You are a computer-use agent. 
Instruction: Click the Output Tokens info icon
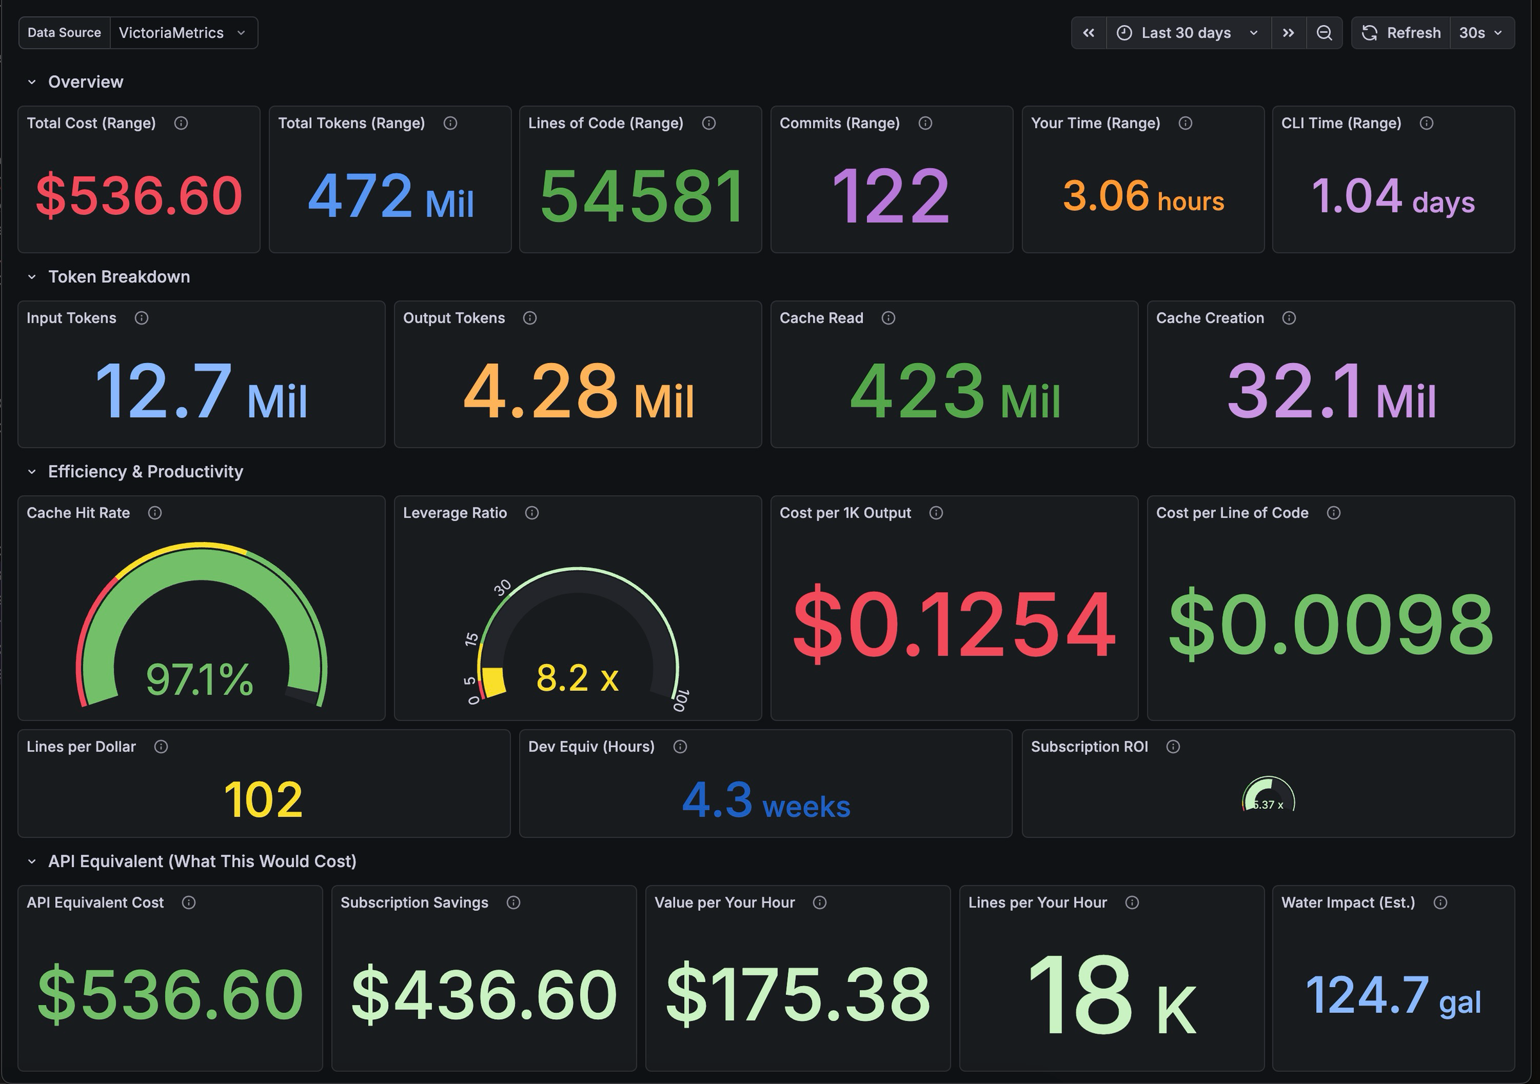click(x=530, y=318)
